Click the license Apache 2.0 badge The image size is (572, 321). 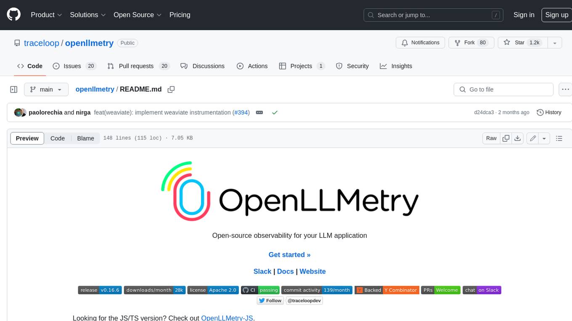(x=213, y=290)
